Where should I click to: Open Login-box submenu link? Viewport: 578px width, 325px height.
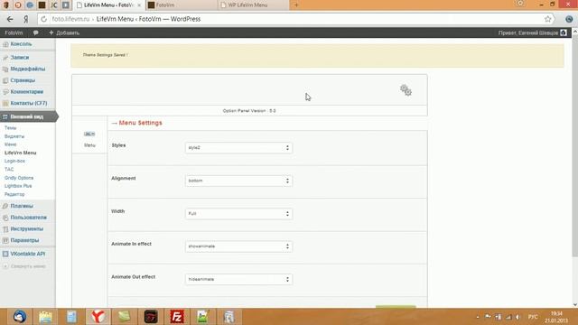(14, 161)
